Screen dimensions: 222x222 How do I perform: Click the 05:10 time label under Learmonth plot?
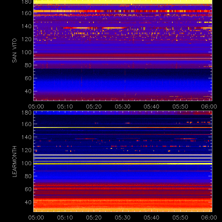coord(65,218)
